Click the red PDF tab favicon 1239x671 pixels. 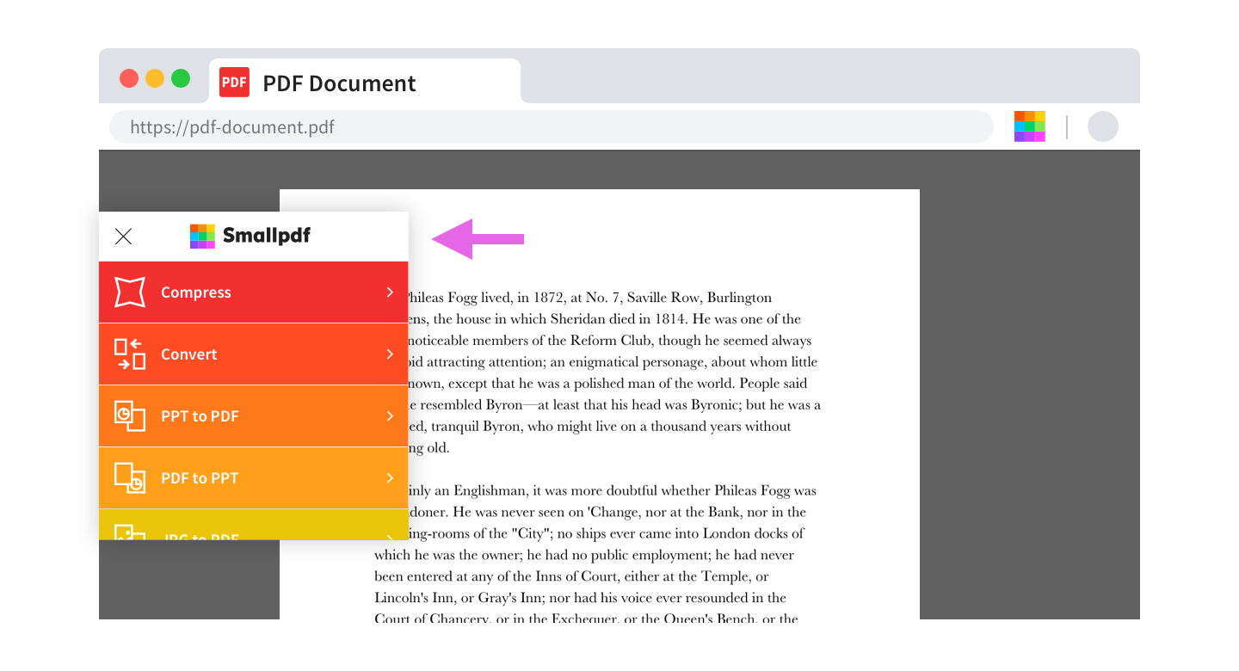(x=234, y=83)
